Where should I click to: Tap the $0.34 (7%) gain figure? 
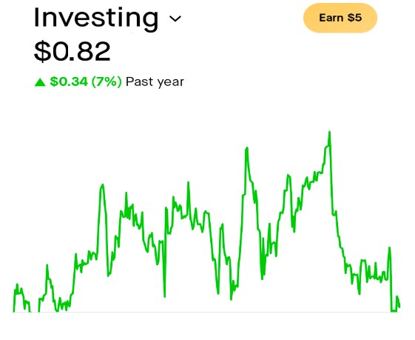click(x=86, y=81)
